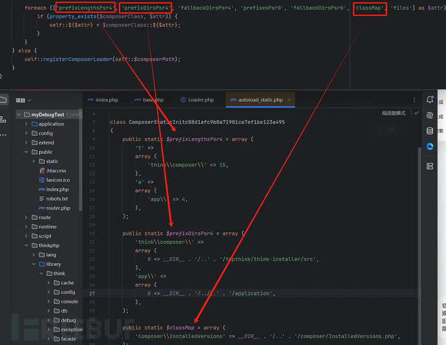Expand the application folder

click(27, 124)
